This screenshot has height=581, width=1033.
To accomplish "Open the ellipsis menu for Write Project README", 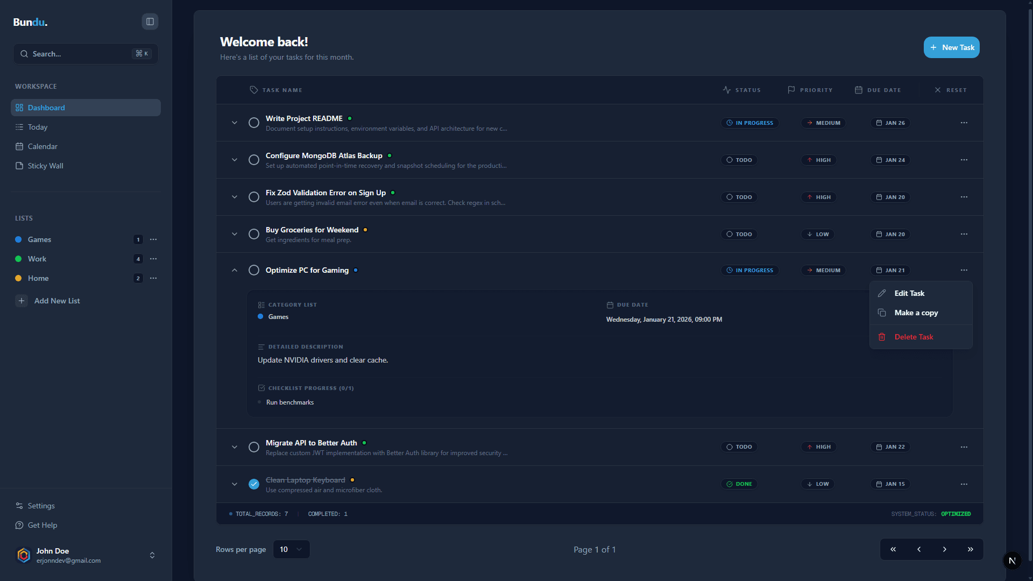I will tap(964, 122).
